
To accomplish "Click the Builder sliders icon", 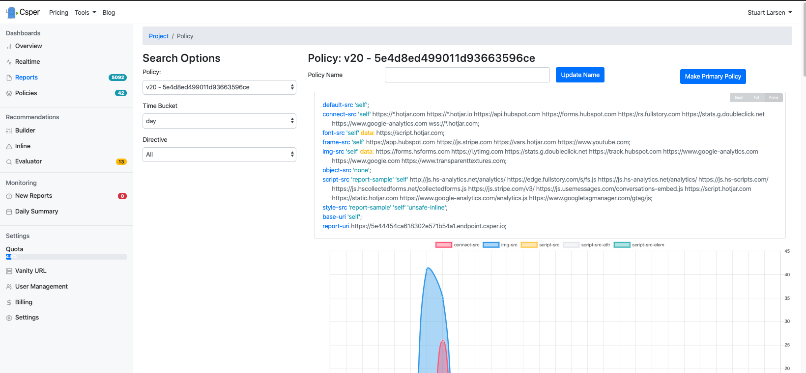I will click(9, 131).
